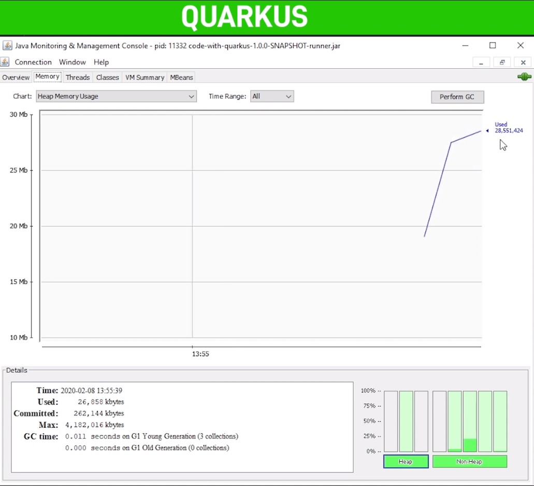
Task: Click the Used 28,551,424 chart label
Action: point(509,128)
